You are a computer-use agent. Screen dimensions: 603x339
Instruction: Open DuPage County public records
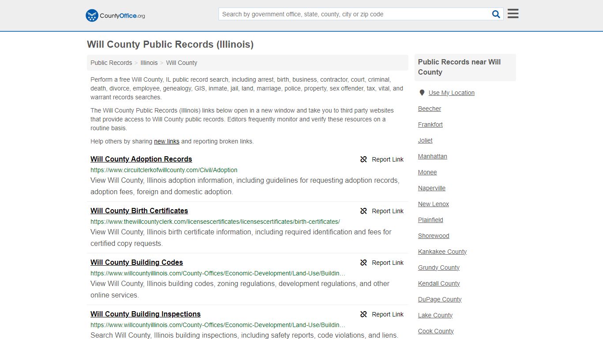point(440,299)
